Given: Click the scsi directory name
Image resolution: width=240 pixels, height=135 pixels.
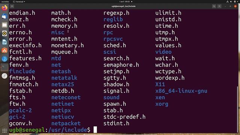Looking at the screenshot, I should (x=110, y=52).
